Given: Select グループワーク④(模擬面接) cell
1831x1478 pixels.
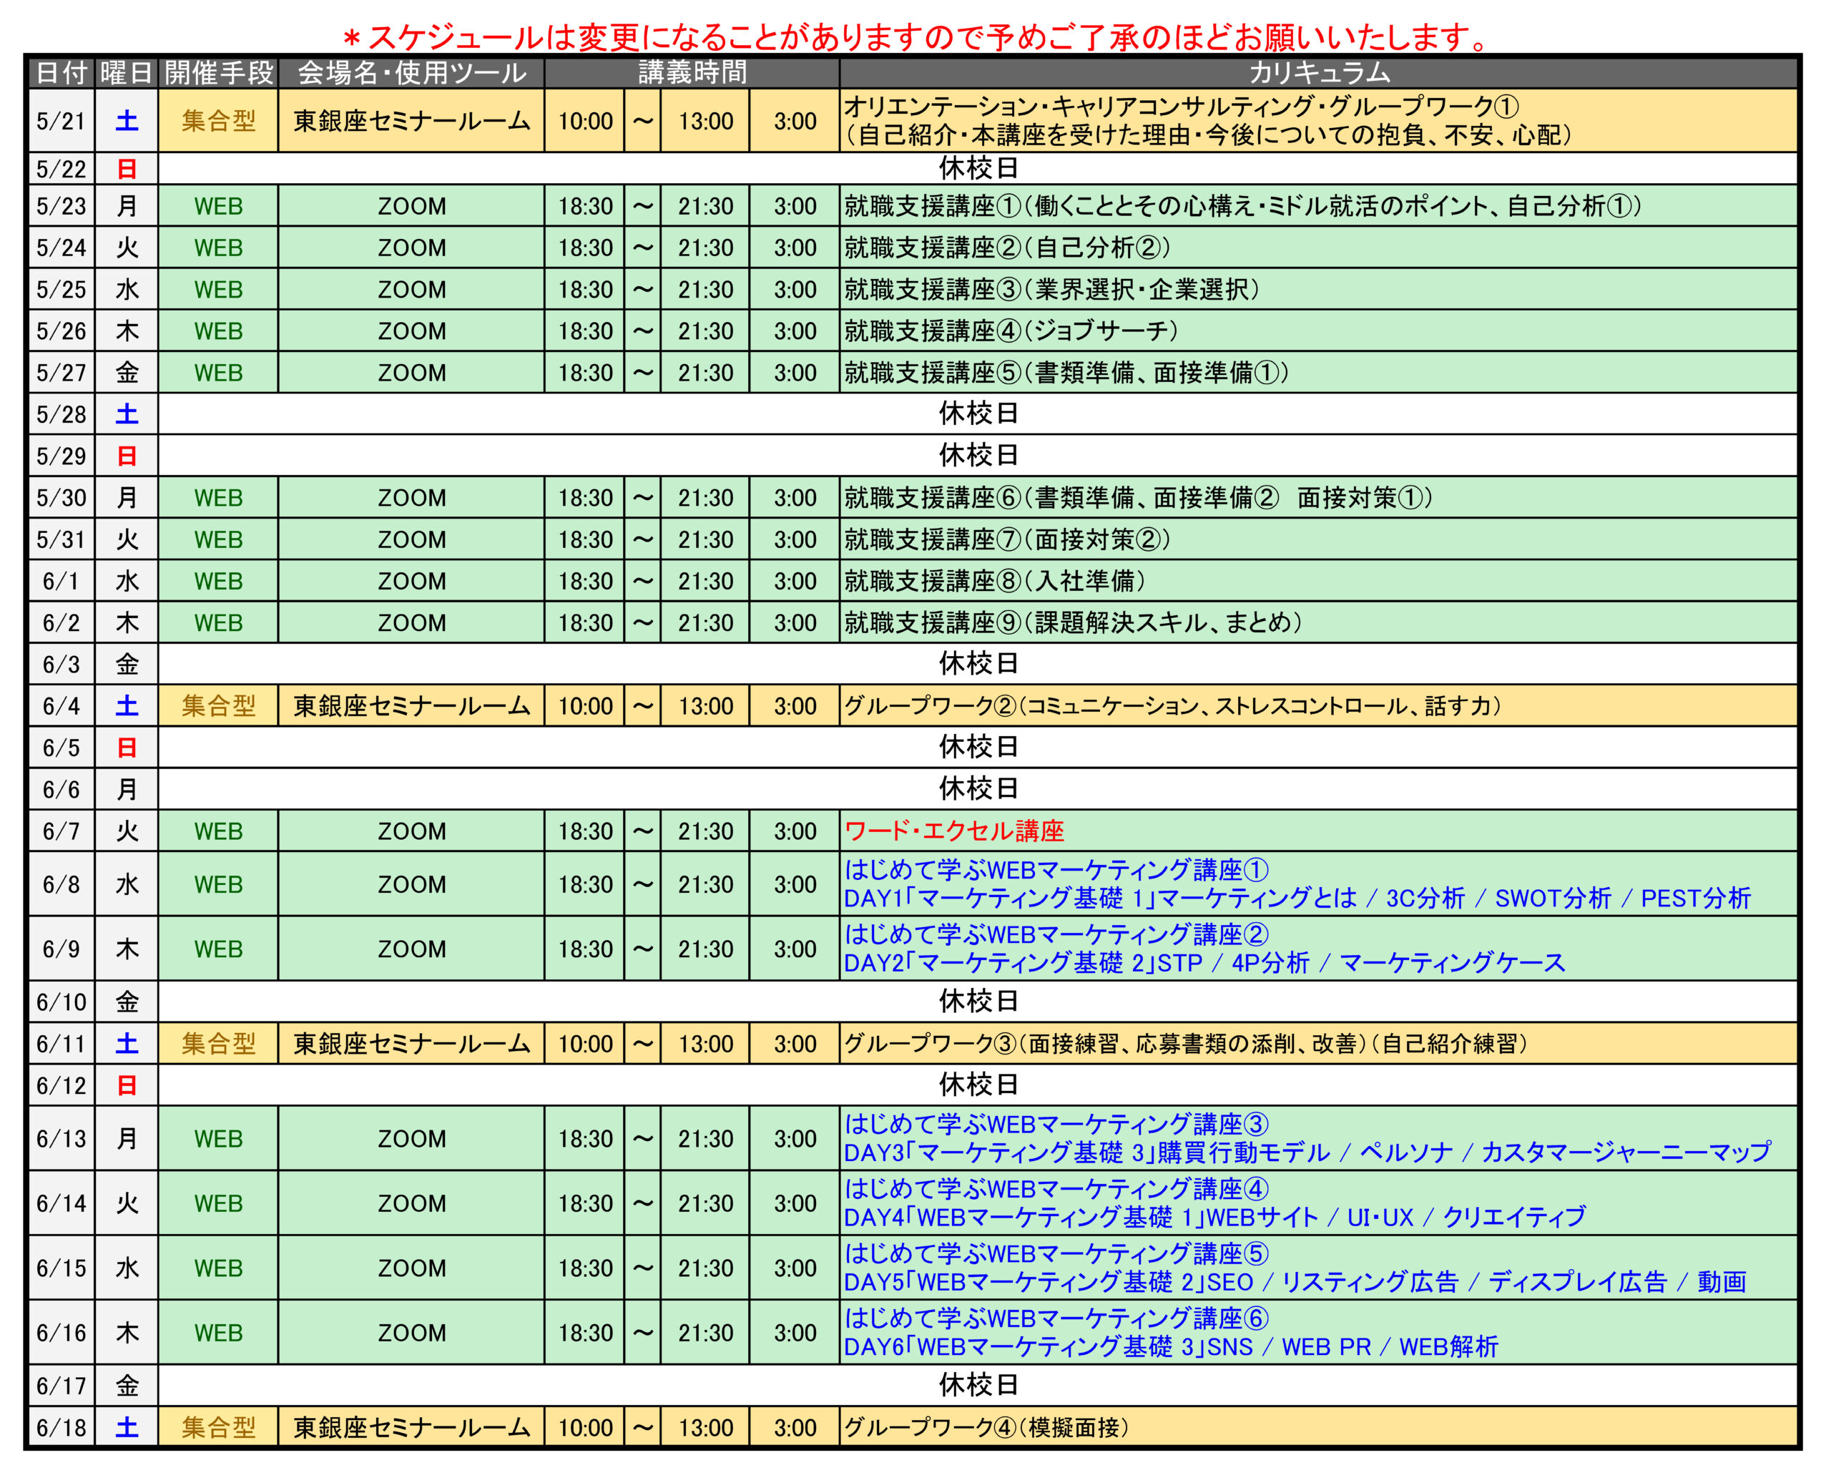Looking at the screenshot, I should (x=1319, y=1428).
